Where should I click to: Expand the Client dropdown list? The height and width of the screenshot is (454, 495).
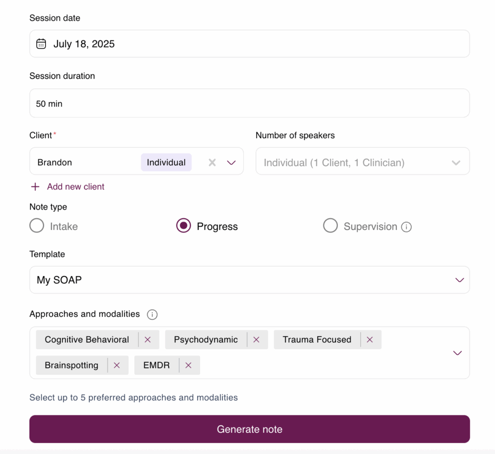click(232, 163)
